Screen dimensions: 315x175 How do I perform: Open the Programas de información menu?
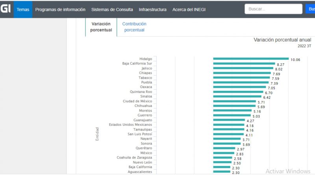coord(60,9)
